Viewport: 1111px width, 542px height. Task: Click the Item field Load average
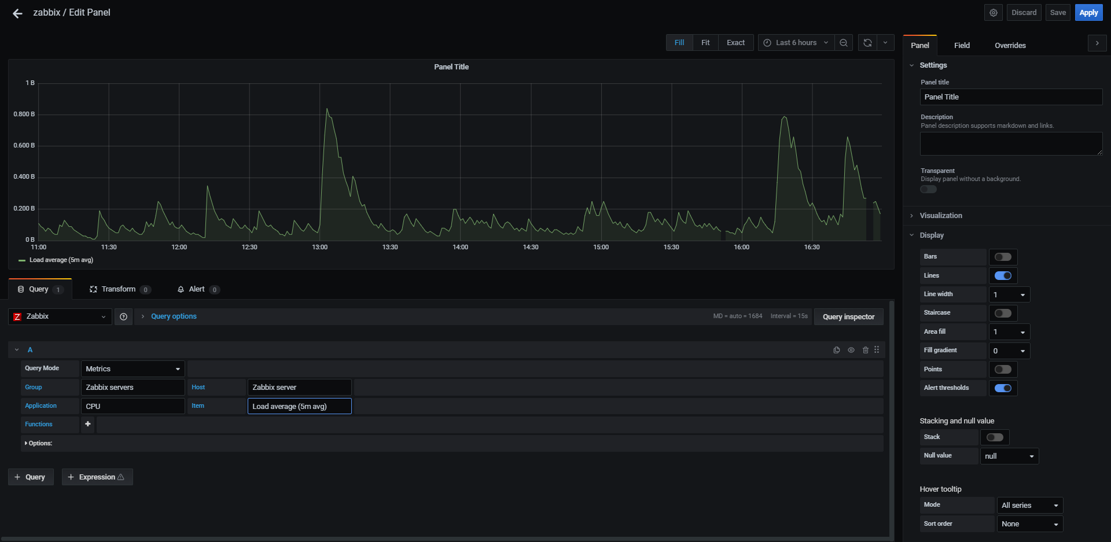[x=299, y=406]
